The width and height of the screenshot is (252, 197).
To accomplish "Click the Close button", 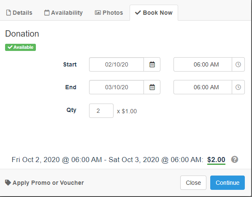I will 193,183.
